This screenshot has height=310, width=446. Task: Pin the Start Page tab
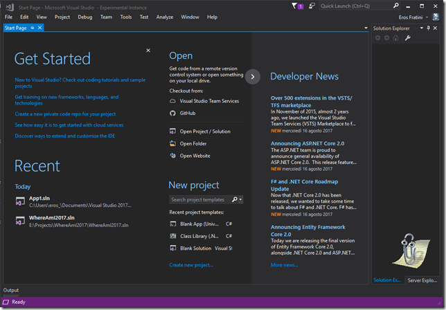tap(33, 28)
